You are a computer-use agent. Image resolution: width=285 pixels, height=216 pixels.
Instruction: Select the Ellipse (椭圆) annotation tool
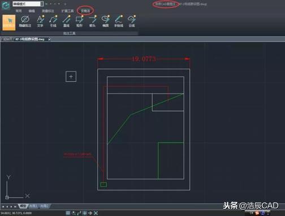[x=105, y=21]
